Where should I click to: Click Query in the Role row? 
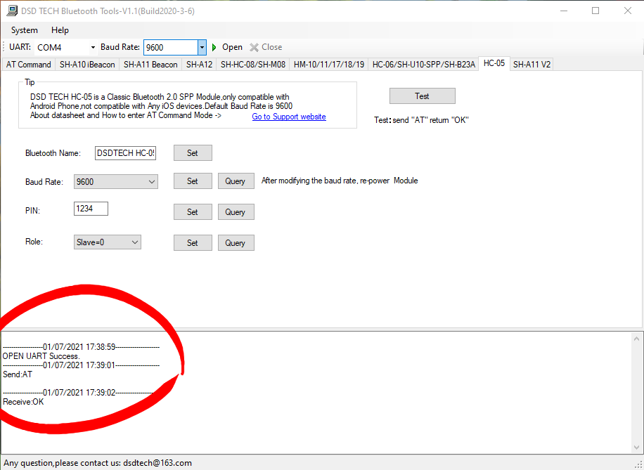(x=236, y=242)
